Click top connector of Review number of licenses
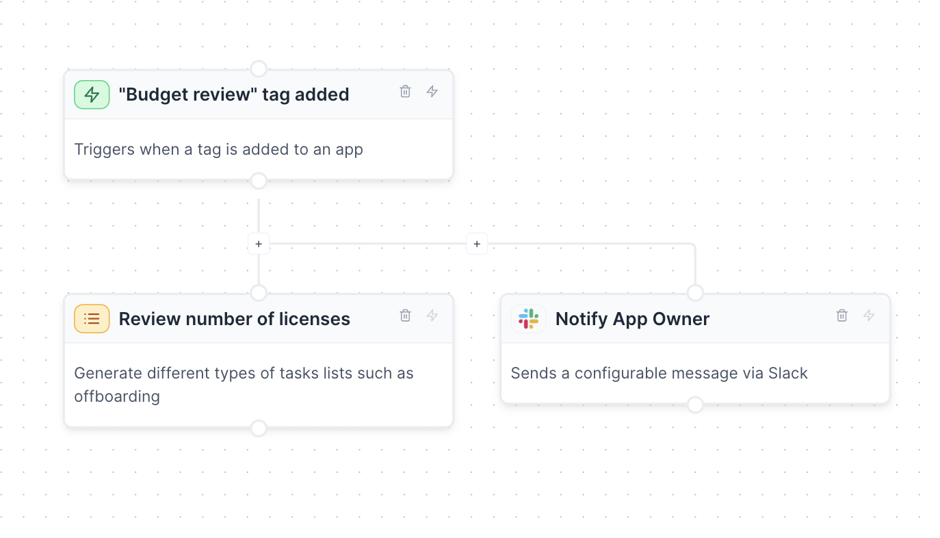 click(259, 293)
